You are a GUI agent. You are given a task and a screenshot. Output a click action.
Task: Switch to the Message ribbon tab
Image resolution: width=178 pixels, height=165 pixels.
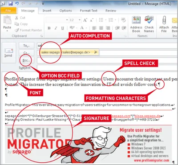[28, 11]
